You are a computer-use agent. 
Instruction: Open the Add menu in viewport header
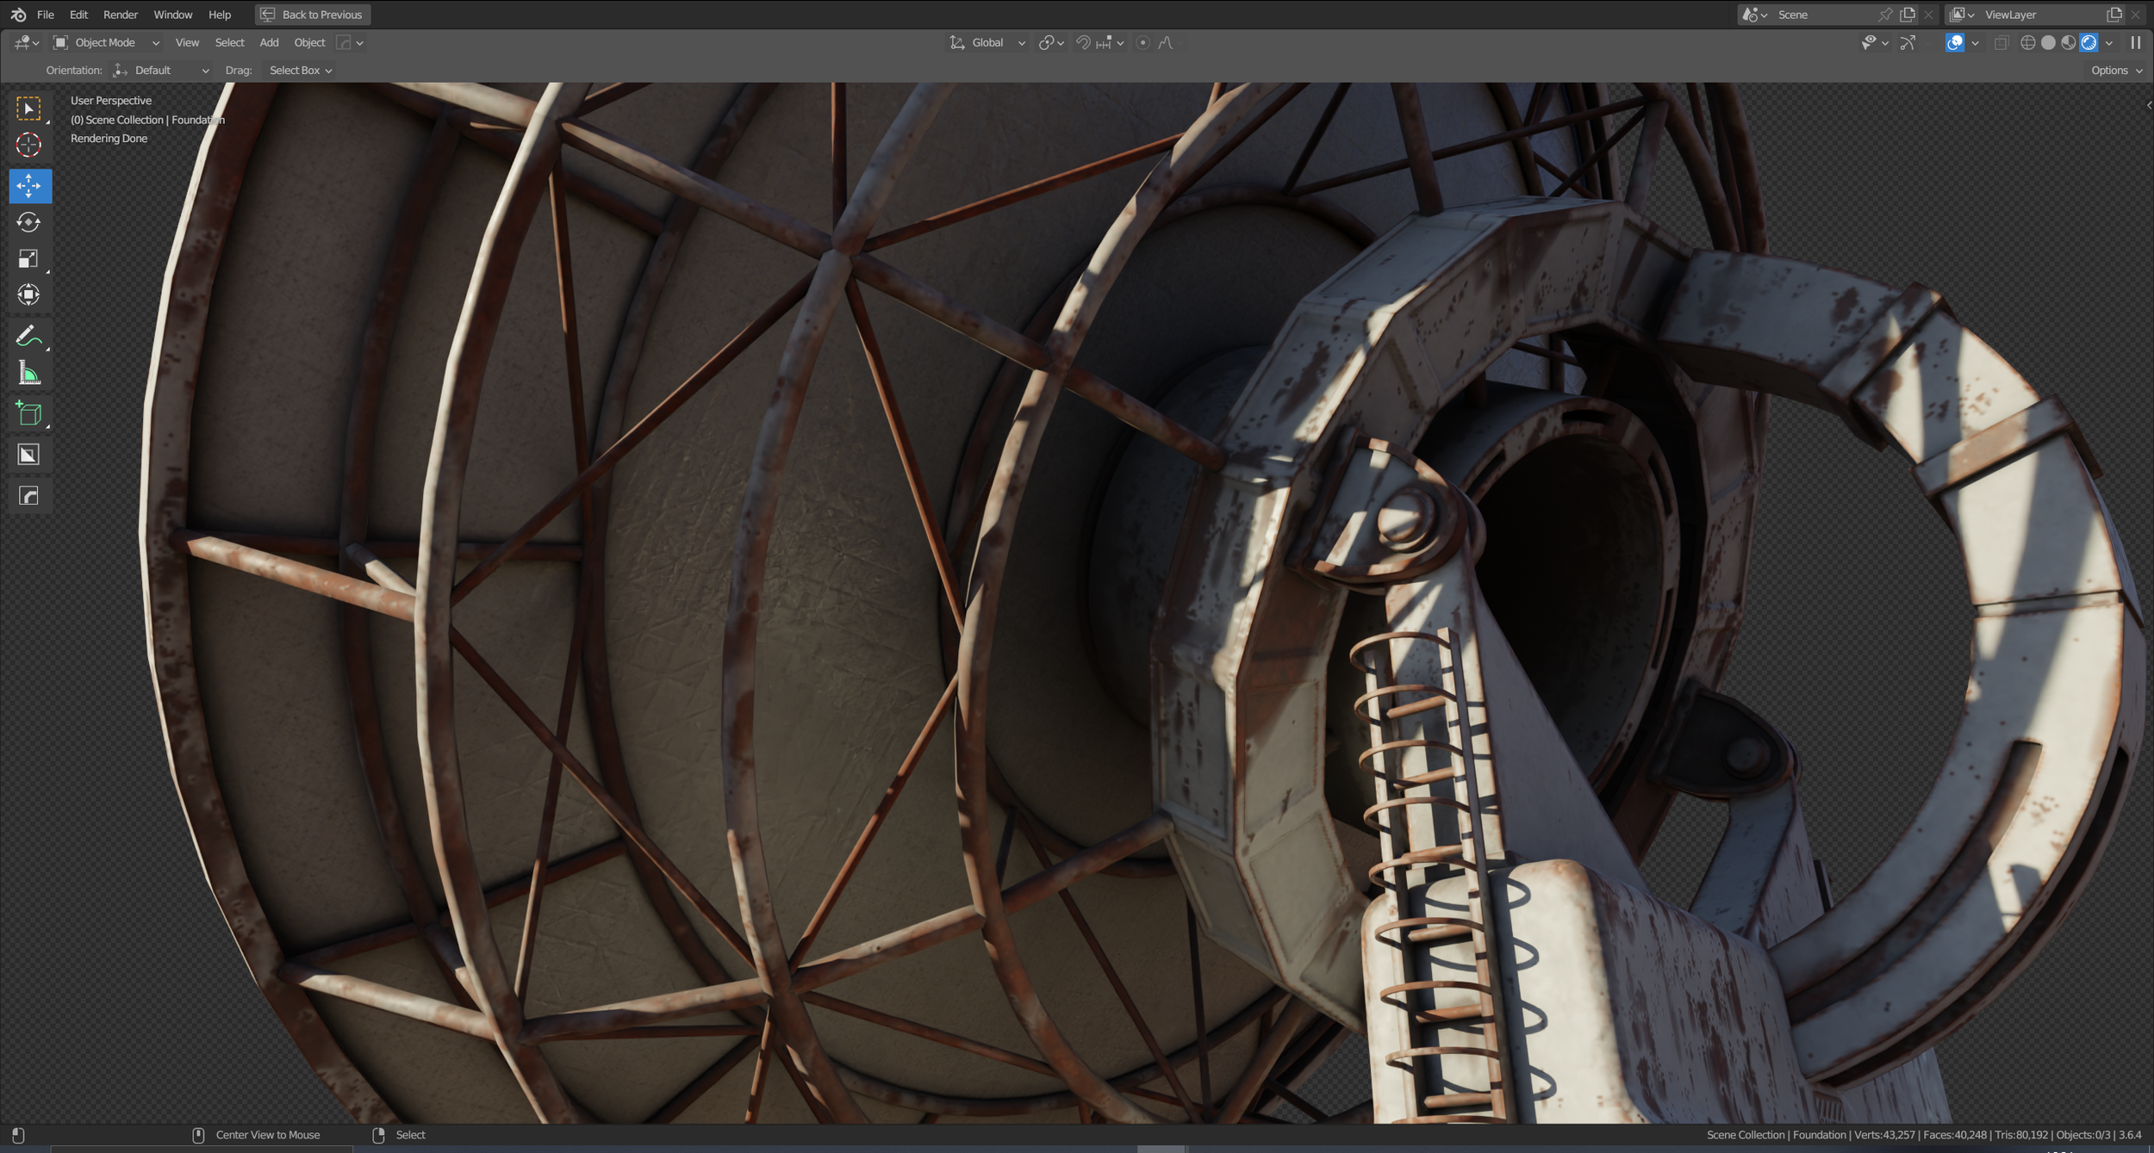pyautogui.click(x=269, y=42)
